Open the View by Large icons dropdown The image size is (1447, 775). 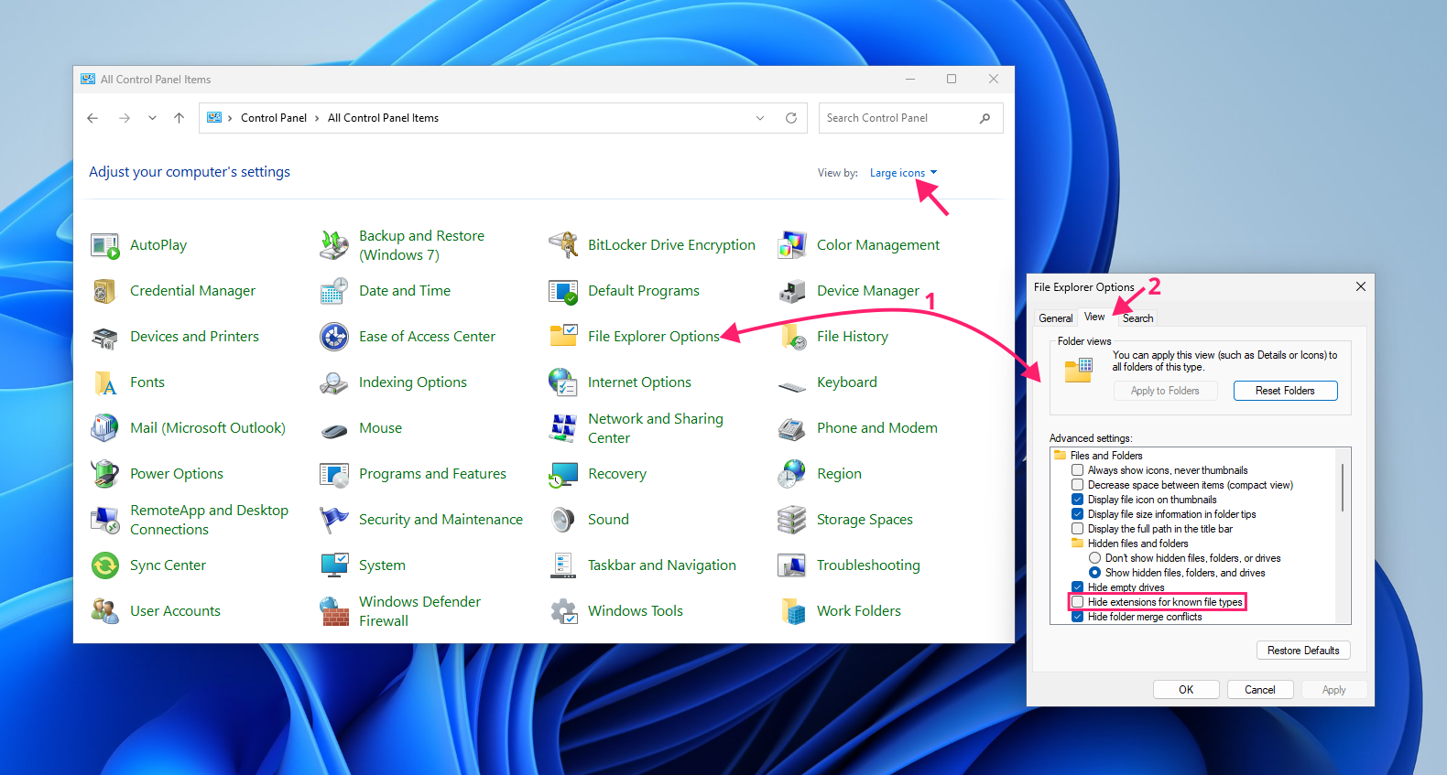[x=903, y=173]
